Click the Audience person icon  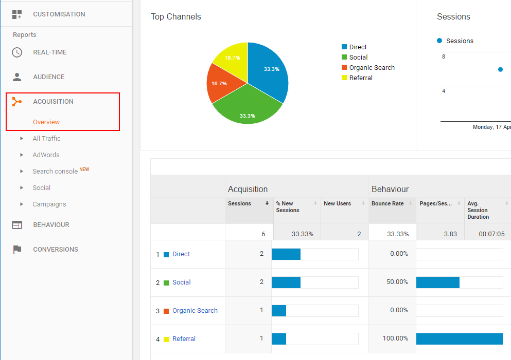pos(17,77)
